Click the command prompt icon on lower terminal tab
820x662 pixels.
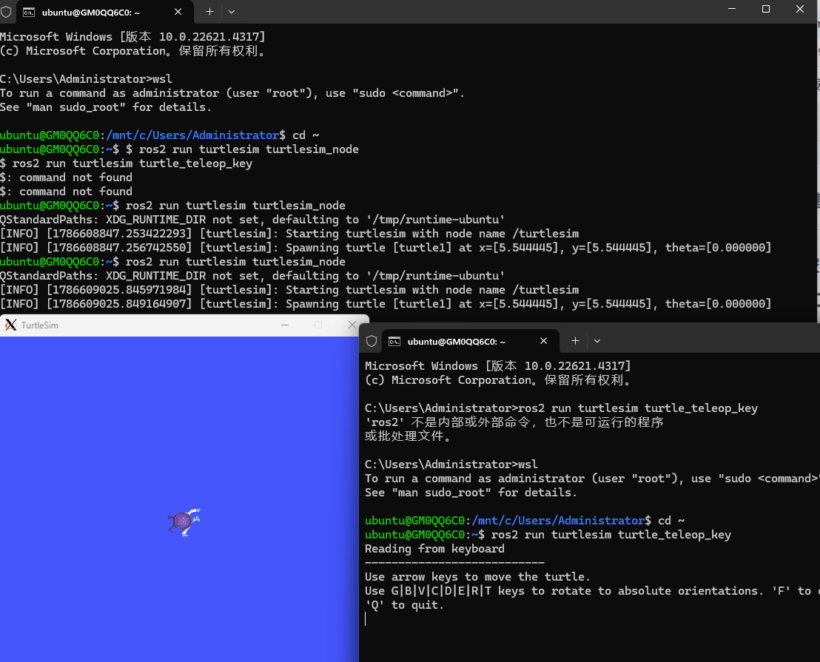(x=394, y=341)
